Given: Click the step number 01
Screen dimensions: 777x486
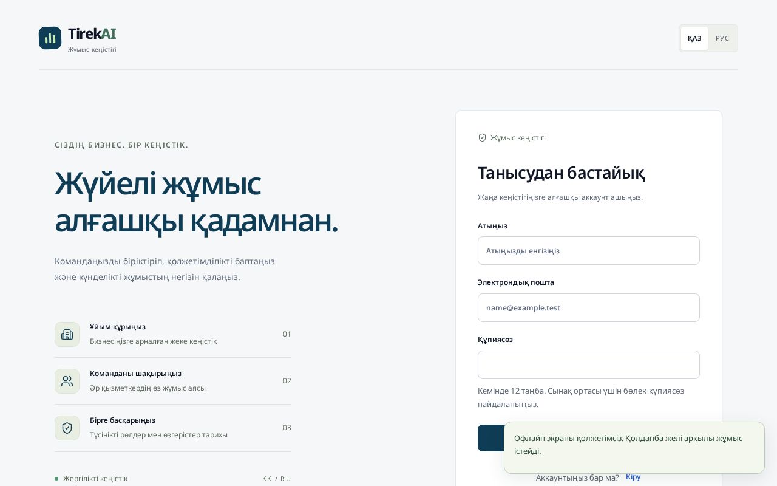Looking at the screenshot, I should 287,334.
